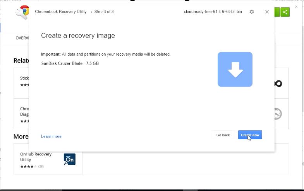Click the gauge icon on the diagnostics card
This screenshot has width=304, height=191.
(x=278, y=114)
